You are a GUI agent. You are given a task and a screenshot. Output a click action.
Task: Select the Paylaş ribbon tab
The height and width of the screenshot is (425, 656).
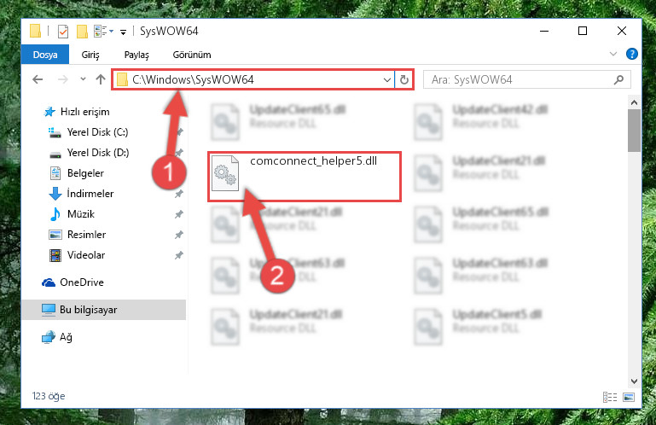point(136,55)
